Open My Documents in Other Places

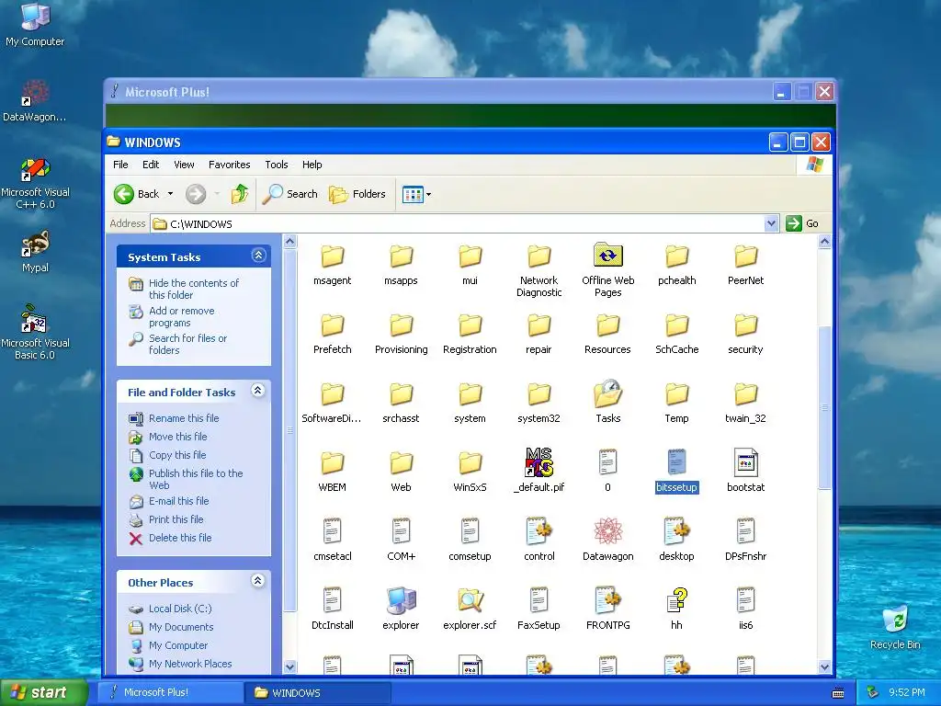point(181,627)
